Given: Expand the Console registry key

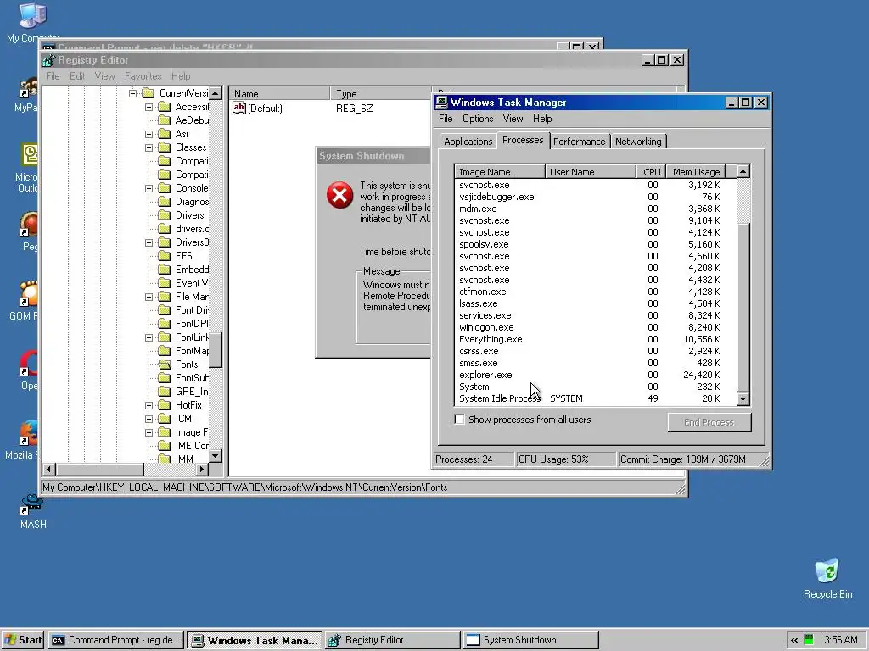Looking at the screenshot, I should (149, 188).
